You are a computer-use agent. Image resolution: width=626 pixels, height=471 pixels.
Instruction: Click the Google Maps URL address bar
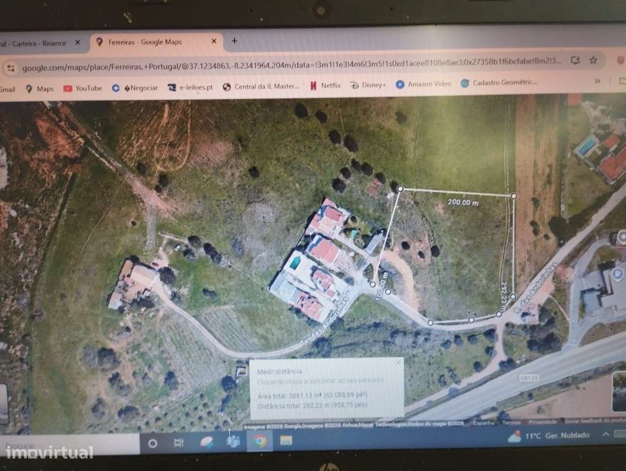(x=292, y=64)
